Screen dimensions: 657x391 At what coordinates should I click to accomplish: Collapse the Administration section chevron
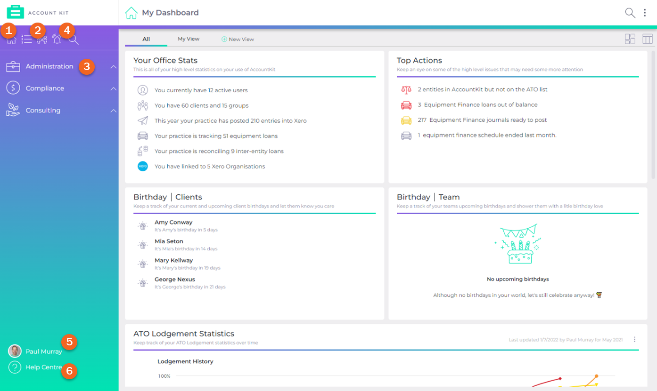point(114,67)
